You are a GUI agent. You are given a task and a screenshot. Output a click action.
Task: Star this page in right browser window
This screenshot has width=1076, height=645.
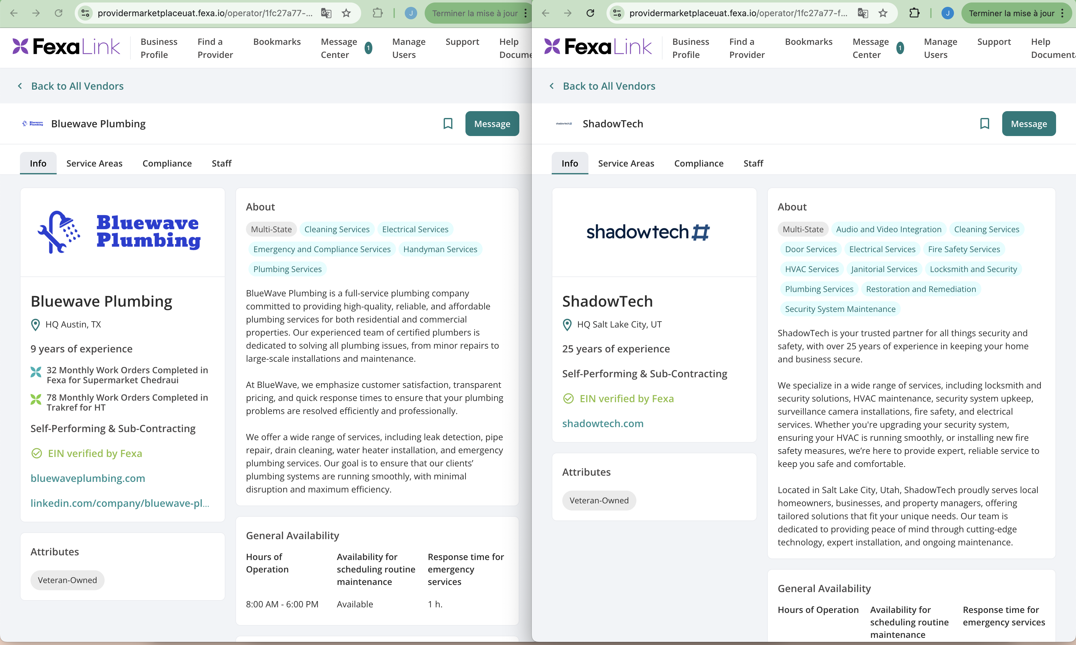pyautogui.click(x=883, y=13)
